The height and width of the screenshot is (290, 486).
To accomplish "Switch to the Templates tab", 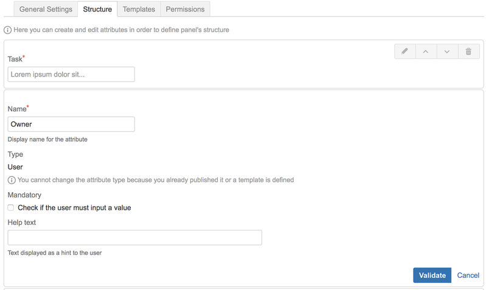I will [x=139, y=9].
